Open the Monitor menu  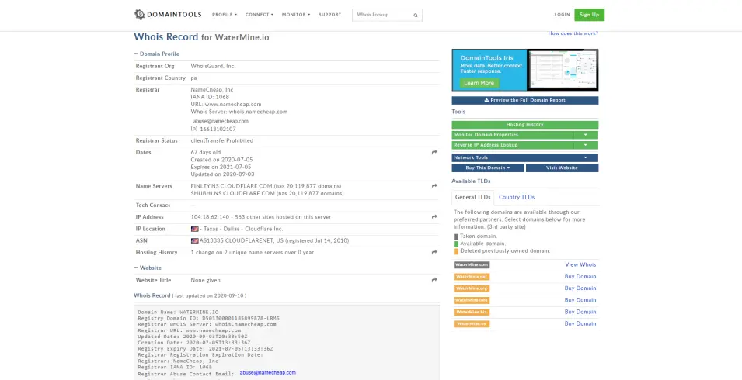(x=296, y=15)
